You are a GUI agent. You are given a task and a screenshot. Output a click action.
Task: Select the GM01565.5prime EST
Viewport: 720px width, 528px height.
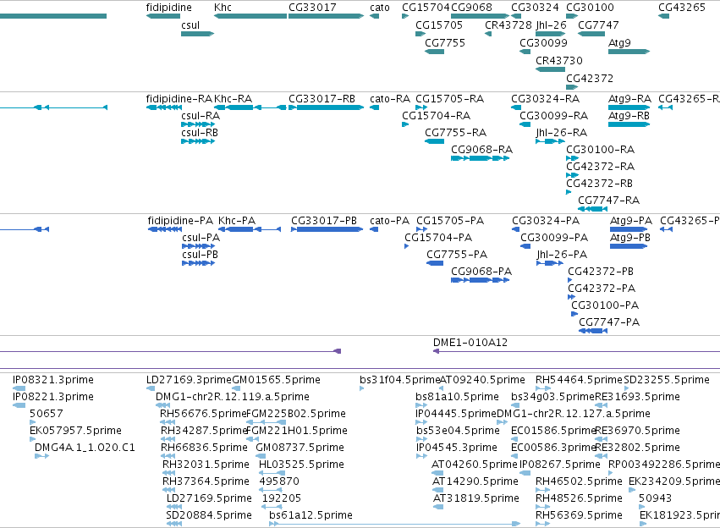tap(236, 388)
